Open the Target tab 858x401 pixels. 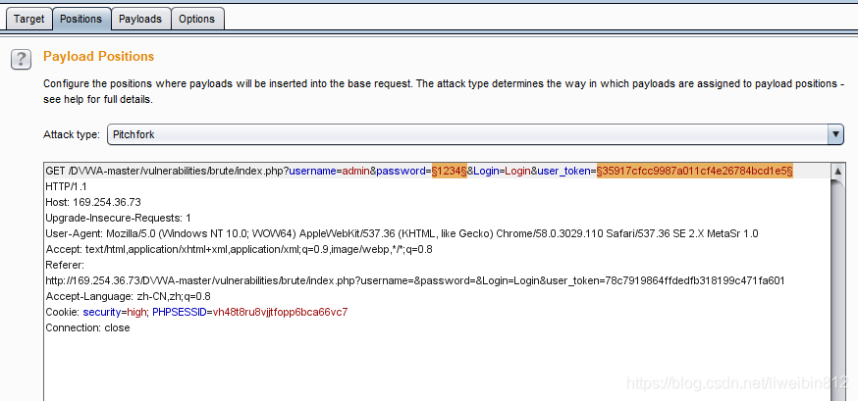point(29,20)
